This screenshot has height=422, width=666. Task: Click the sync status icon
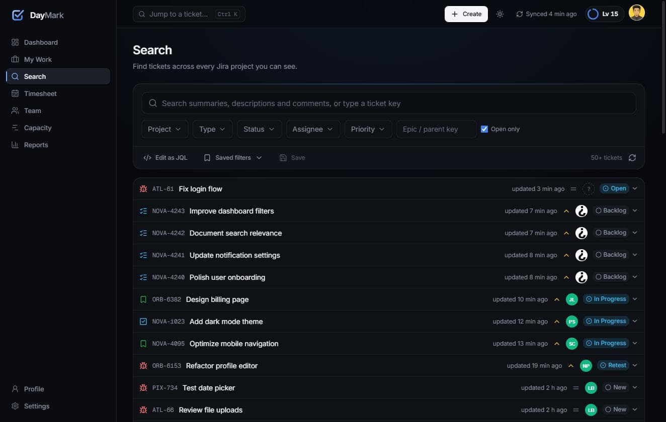click(520, 14)
